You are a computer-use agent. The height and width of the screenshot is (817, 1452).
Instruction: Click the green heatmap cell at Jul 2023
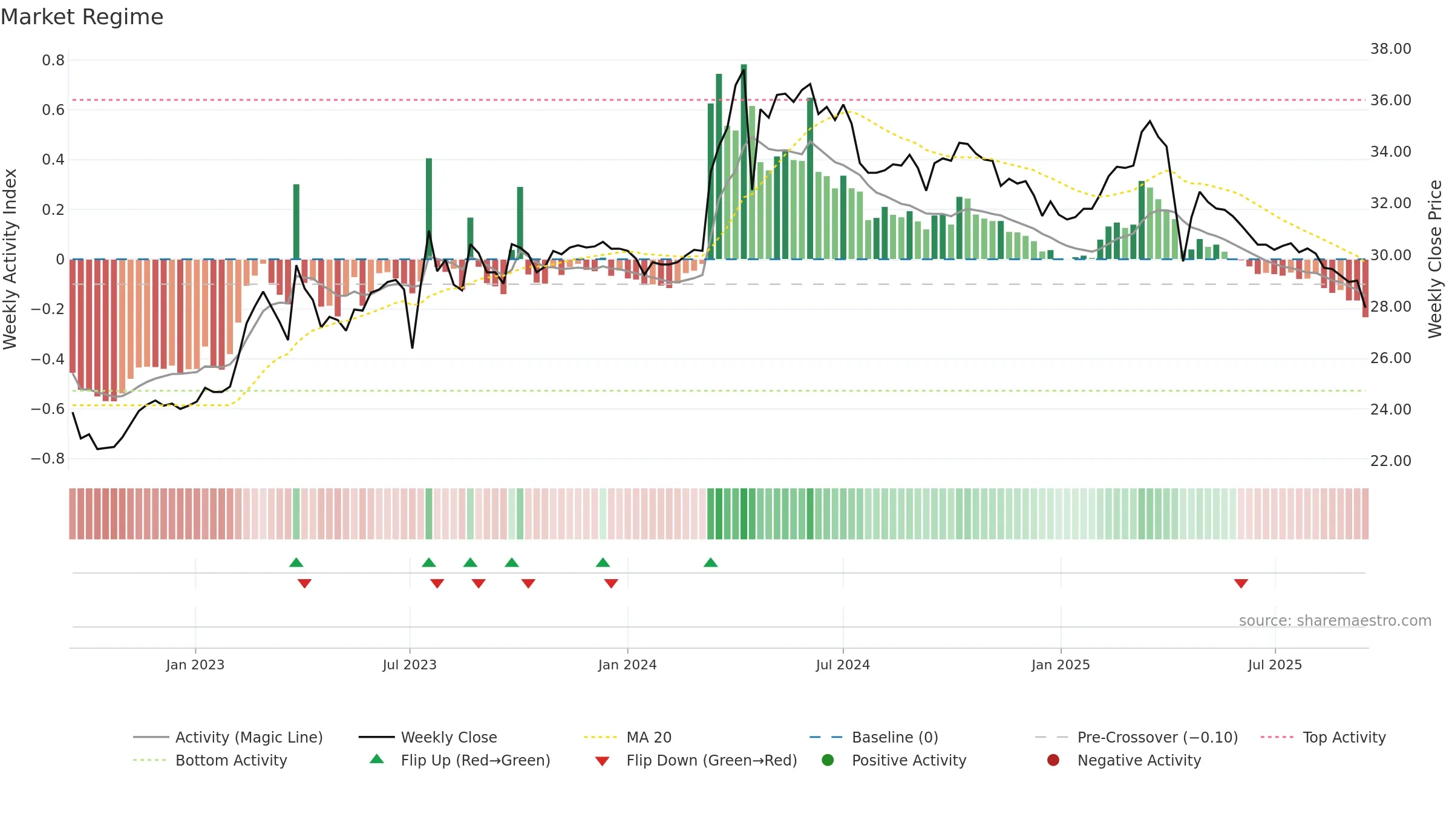coord(429,514)
